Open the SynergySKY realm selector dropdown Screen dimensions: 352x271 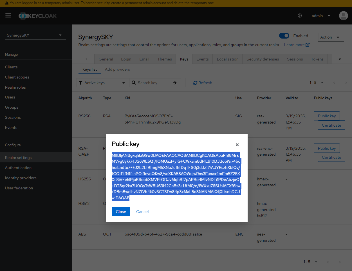coord(35,35)
